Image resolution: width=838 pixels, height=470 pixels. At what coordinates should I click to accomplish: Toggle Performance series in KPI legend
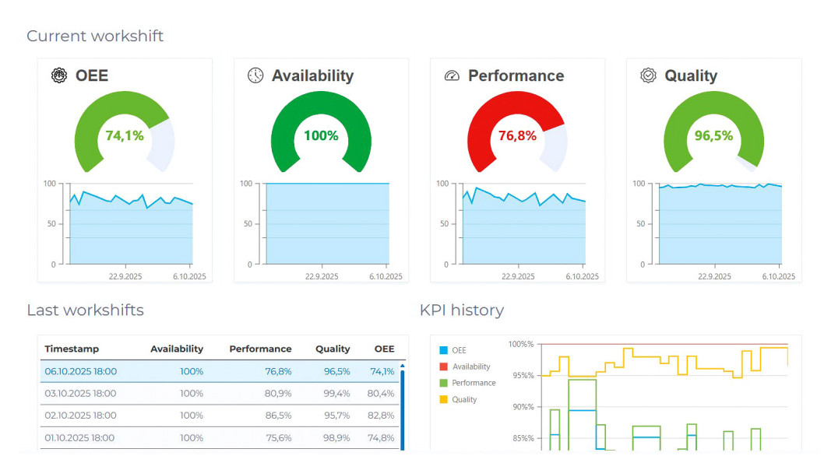[x=467, y=383]
